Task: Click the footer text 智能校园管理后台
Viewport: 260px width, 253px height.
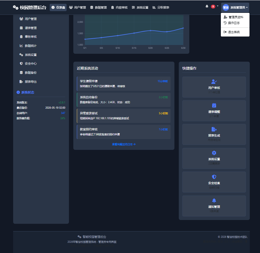Action: pyautogui.click(x=94, y=237)
